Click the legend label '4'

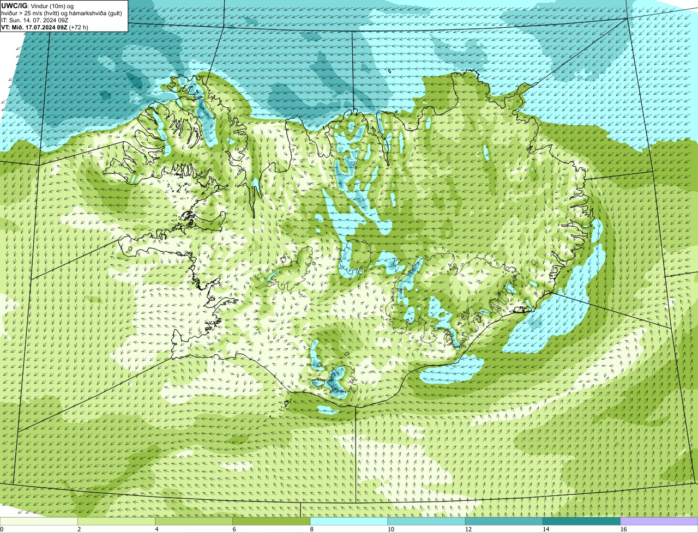pyautogui.click(x=157, y=529)
